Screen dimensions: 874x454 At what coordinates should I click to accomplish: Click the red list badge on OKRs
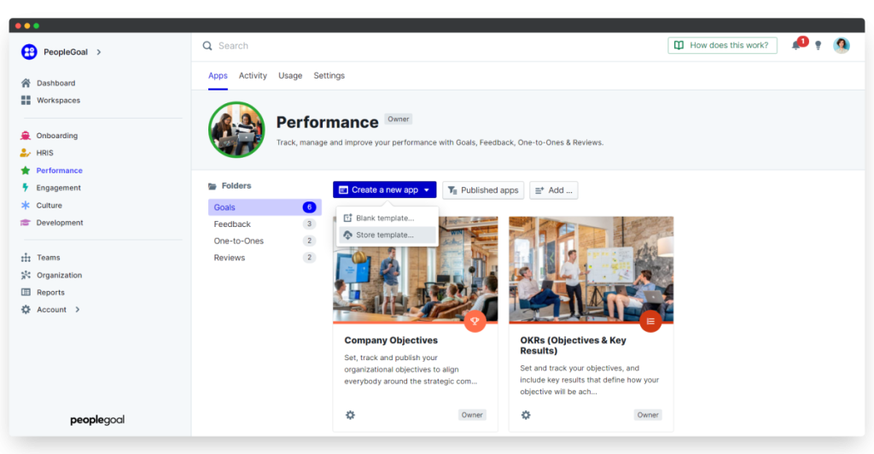[650, 321]
